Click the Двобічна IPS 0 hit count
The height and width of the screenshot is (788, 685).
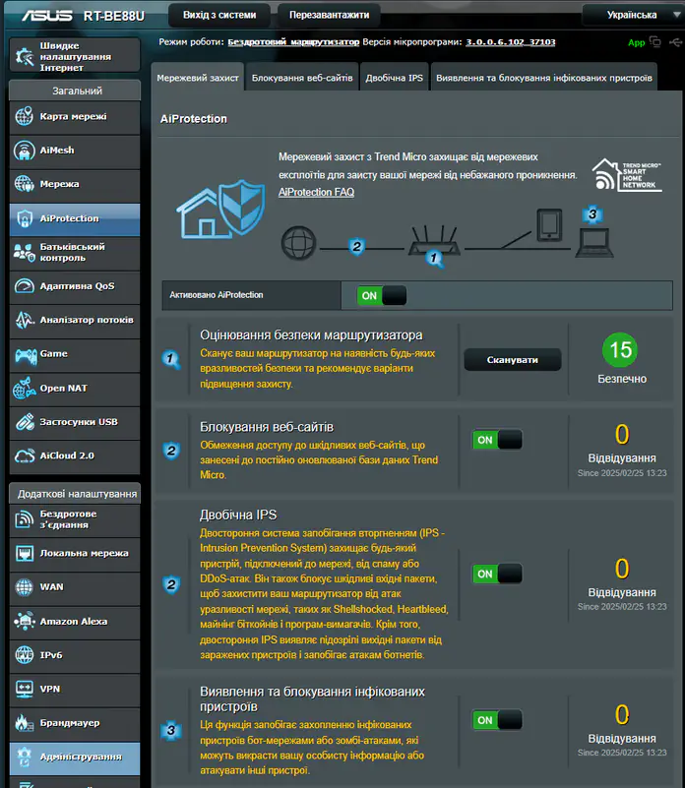point(622,569)
